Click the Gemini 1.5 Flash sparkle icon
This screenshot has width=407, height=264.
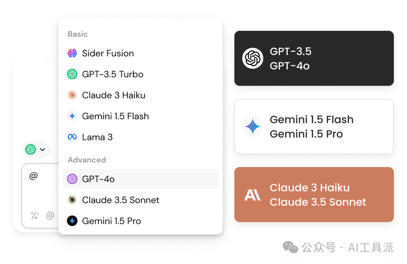[x=72, y=116]
